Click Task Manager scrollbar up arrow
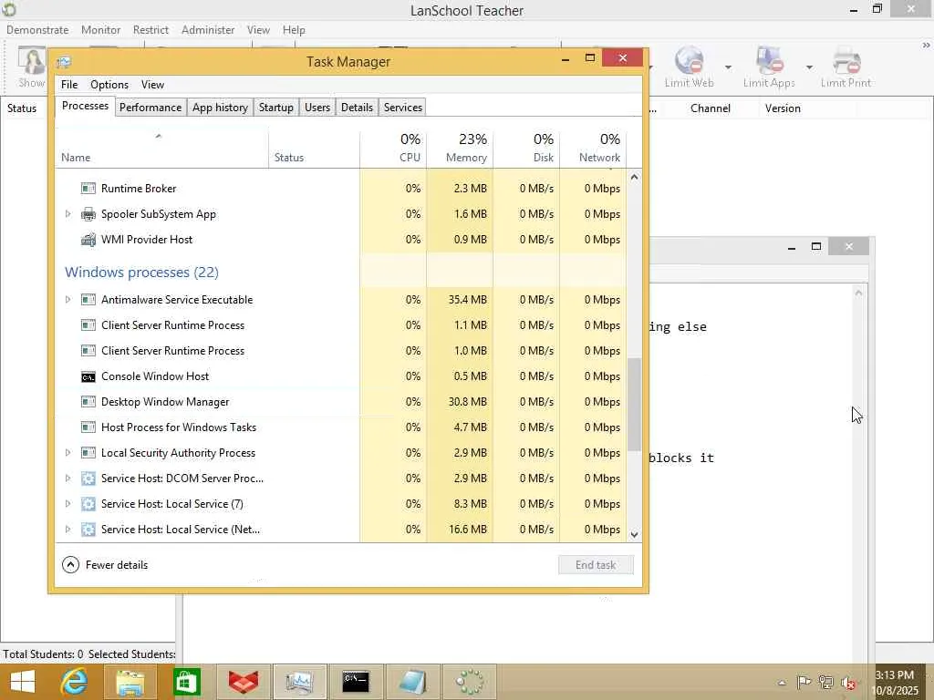Viewport: 934px width, 700px height. point(635,177)
